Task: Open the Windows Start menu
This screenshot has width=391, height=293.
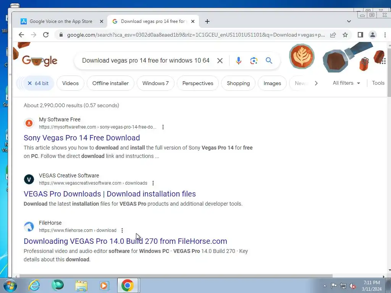Action: click(x=10, y=285)
